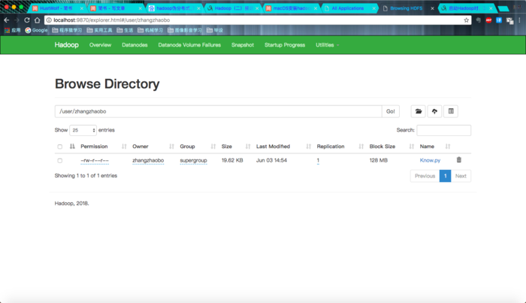Open the Startup Progress nav item
The image size is (526, 303).
click(285, 45)
